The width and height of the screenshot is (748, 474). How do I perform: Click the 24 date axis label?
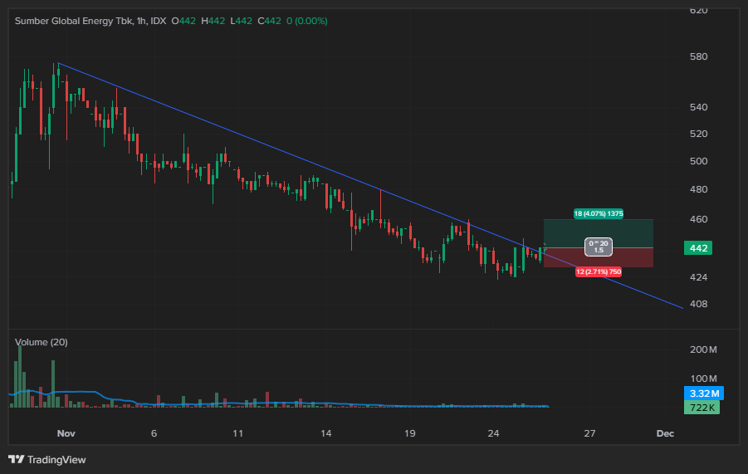(493, 433)
